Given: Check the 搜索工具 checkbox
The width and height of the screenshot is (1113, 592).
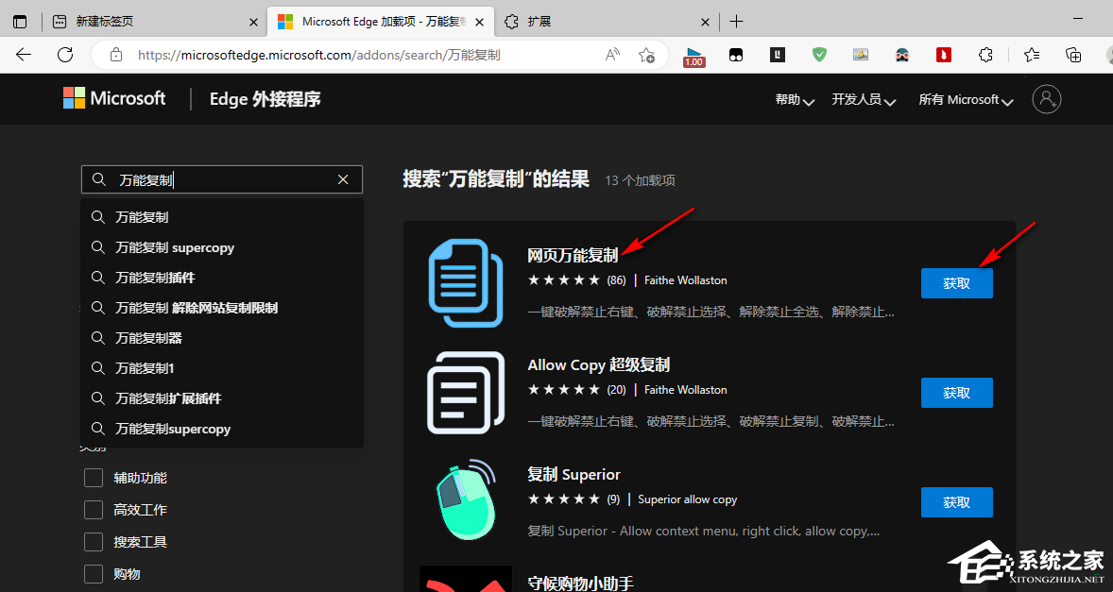Looking at the screenshot, I should (94, 542).
